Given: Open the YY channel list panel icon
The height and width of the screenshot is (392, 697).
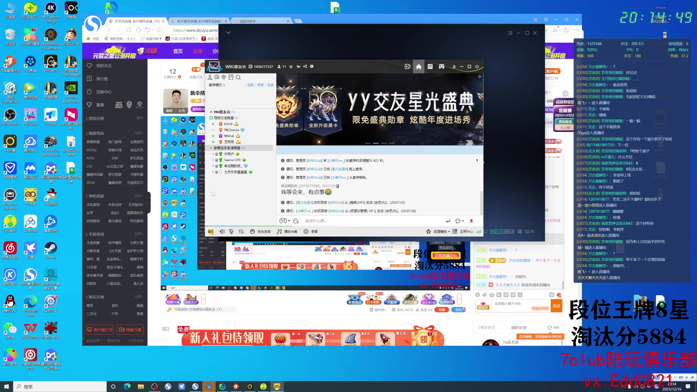Looking at the screenshot, I should [430, 66].
